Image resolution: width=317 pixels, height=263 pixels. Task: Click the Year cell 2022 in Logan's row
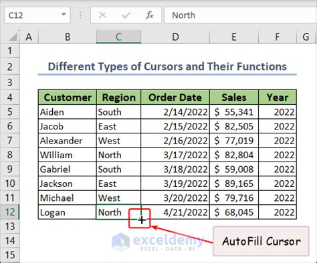tap(278, 212)
